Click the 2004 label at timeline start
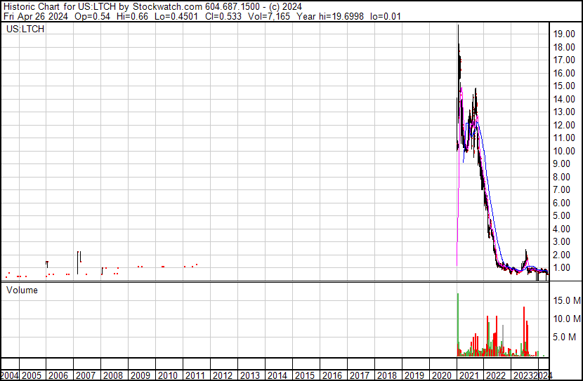Viewport: 583px width, 381px height. click(10, 375)
